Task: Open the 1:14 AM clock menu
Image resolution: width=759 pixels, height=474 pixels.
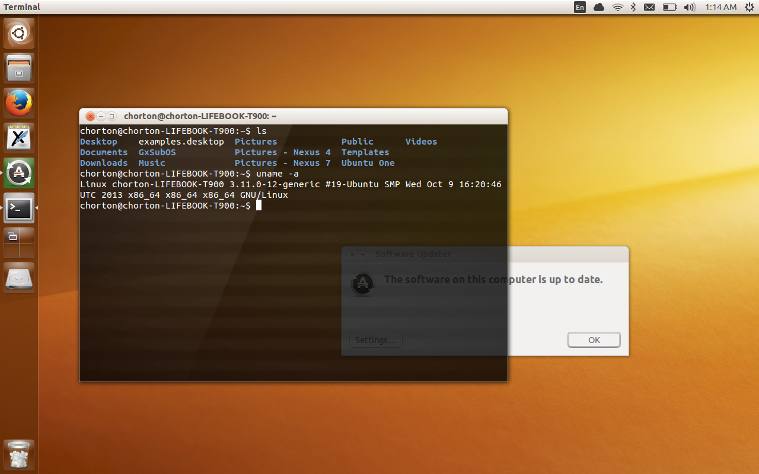Action: pyautogui.click(x=721, y=7)
